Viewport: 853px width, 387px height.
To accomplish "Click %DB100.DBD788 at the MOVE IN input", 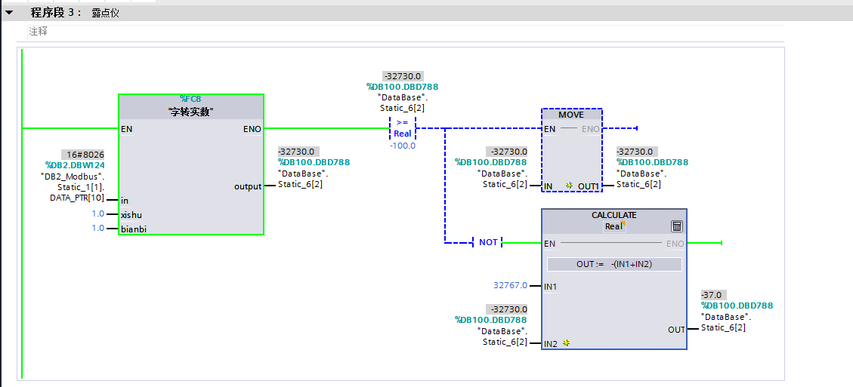I will click(490, 162).
